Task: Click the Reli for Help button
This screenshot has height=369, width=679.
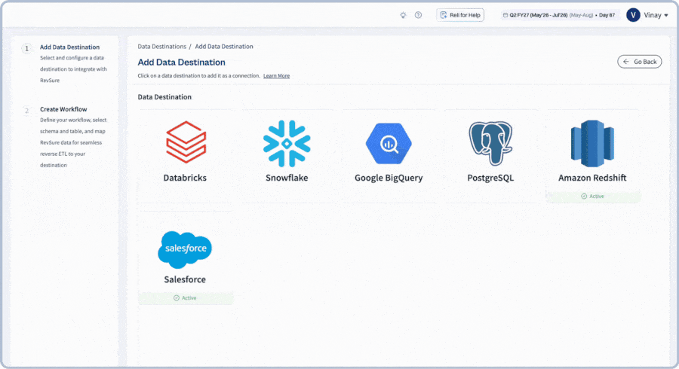Action: pyautogui.click(x=460, y=15)
